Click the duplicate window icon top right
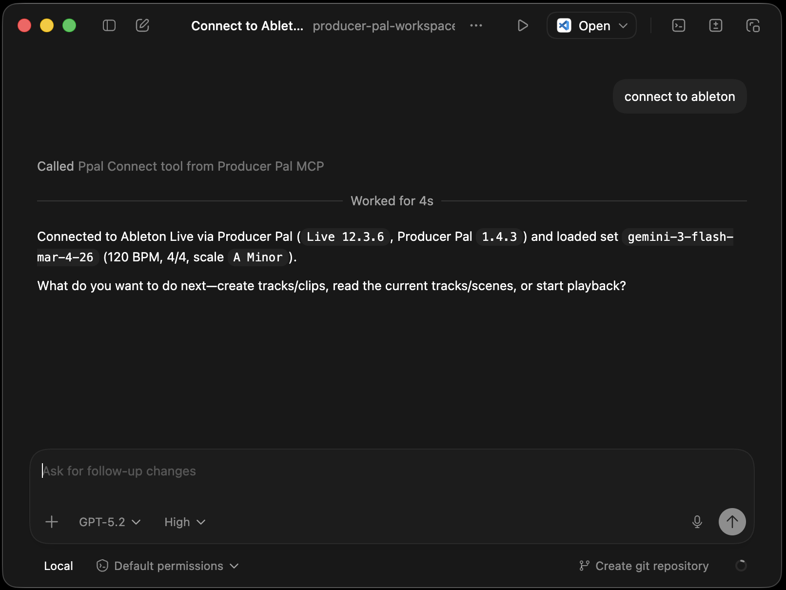 (x=752, y=25)
